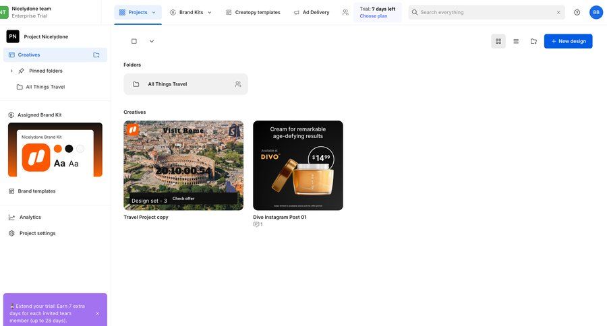Switch to list view layout
607x326 pixels.
pos(516,41)
